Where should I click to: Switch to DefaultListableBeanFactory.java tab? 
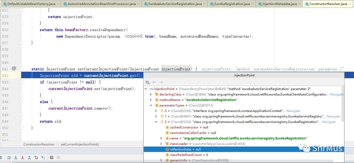click(31, 4)
